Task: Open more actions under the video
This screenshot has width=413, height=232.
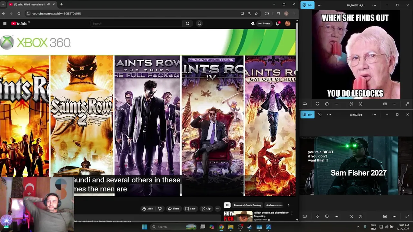Action: [x=217, y=209]
